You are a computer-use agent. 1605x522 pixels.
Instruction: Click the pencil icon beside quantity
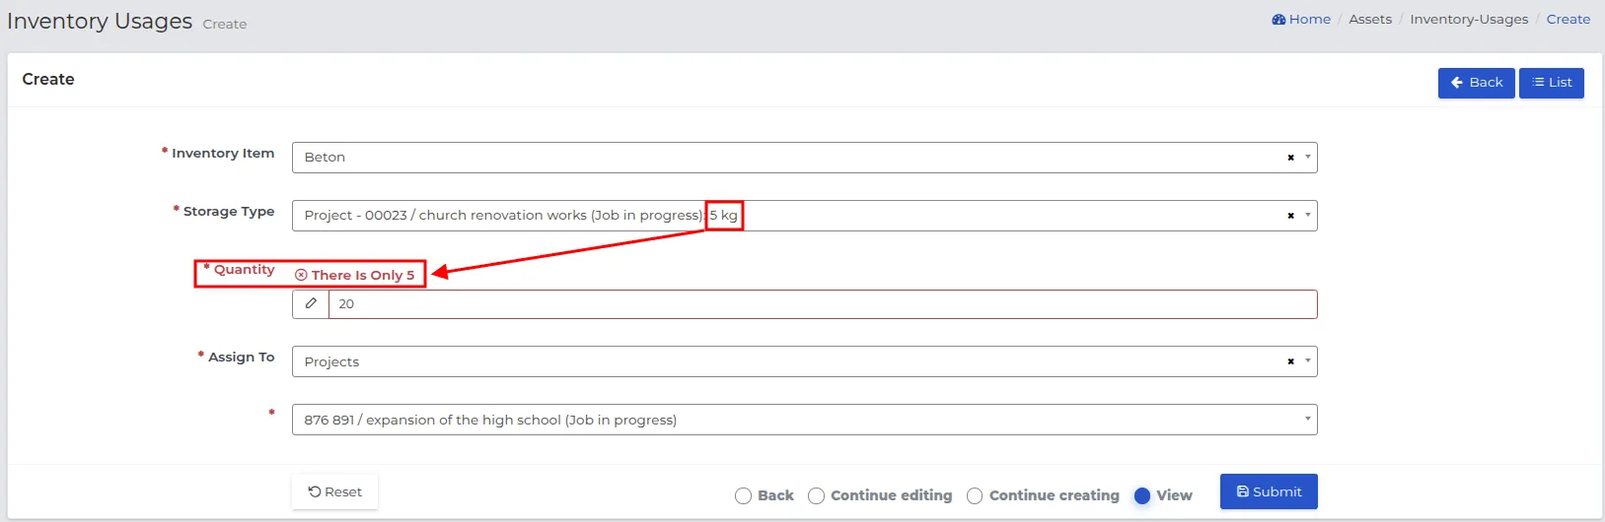click(x=311, y=304)
